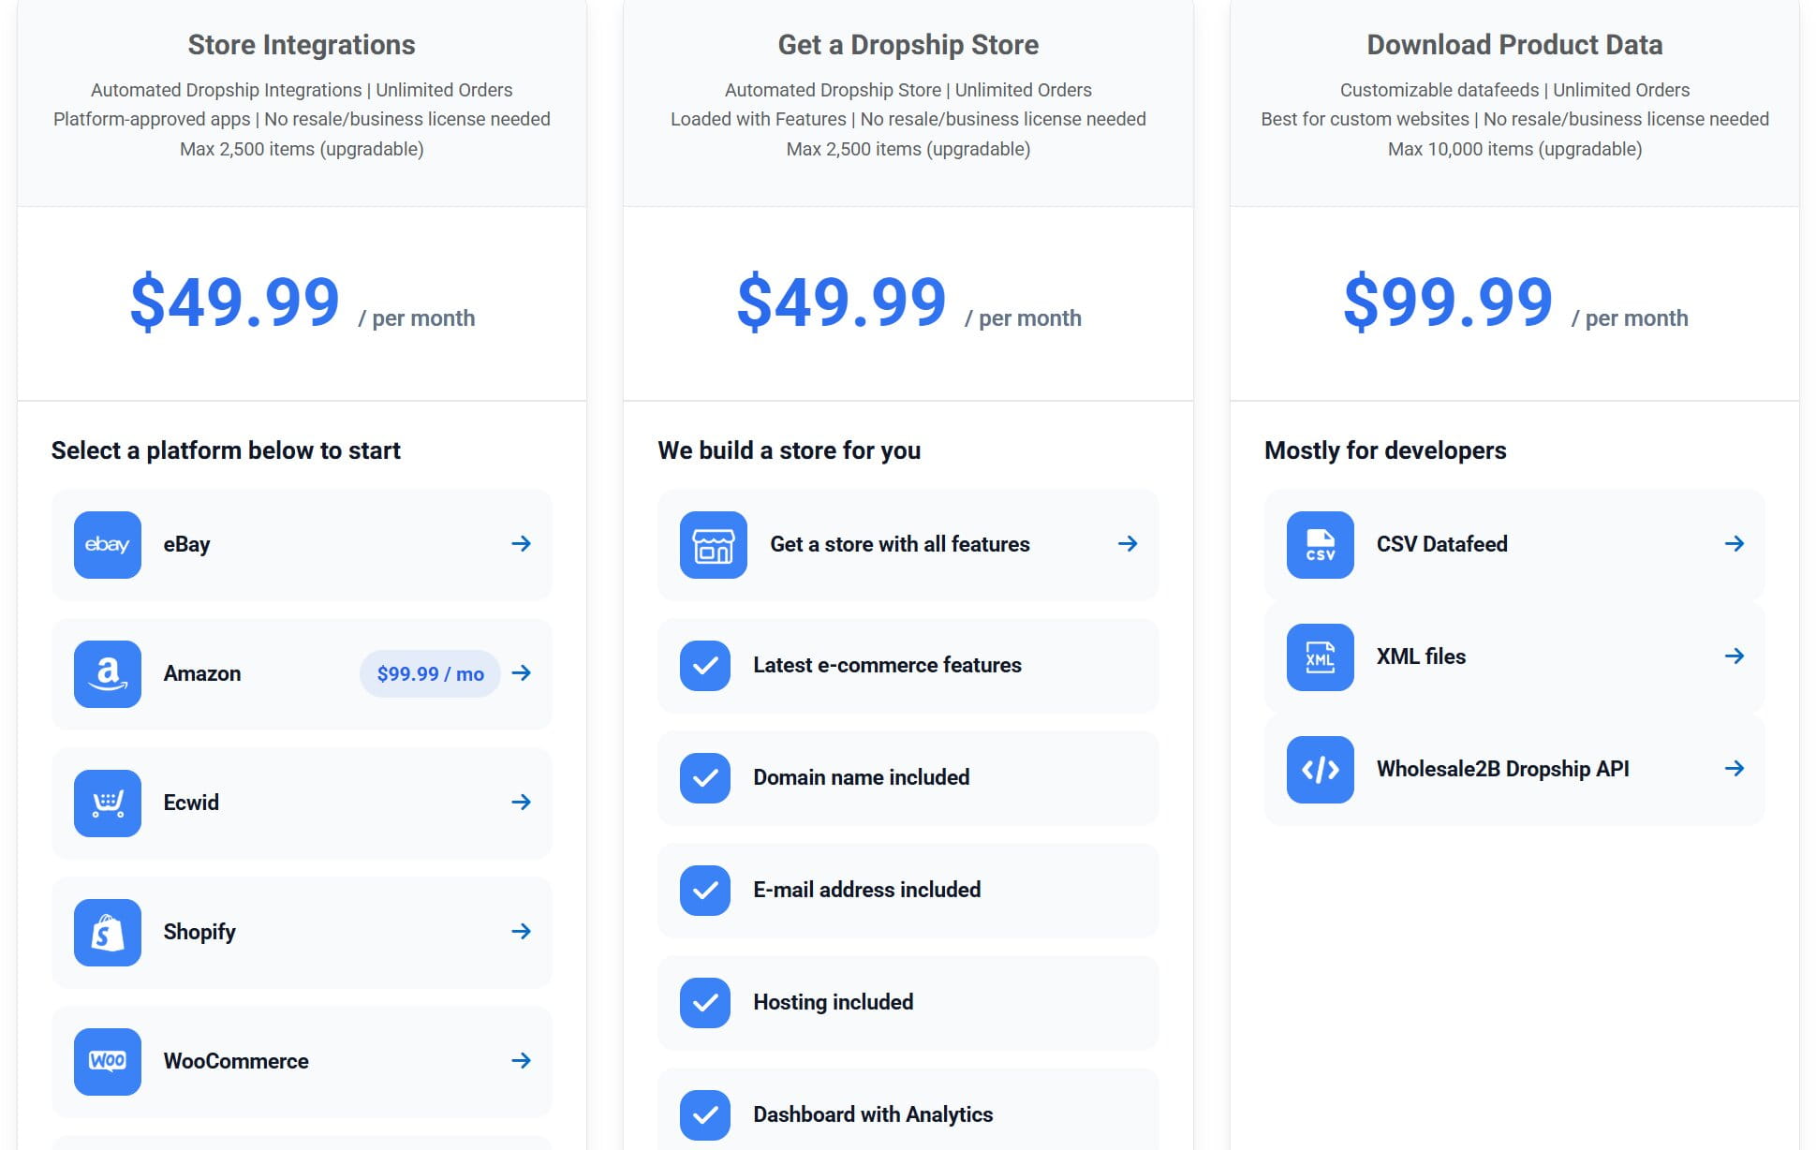Click 'Automated Dropship Store | Unlimited Orders' line
This screenshot has height=1150, width=1816.
tap(908, 90)
